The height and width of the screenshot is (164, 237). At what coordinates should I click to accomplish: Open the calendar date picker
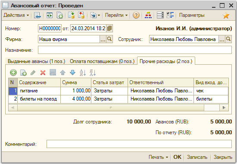click(109, 28)
